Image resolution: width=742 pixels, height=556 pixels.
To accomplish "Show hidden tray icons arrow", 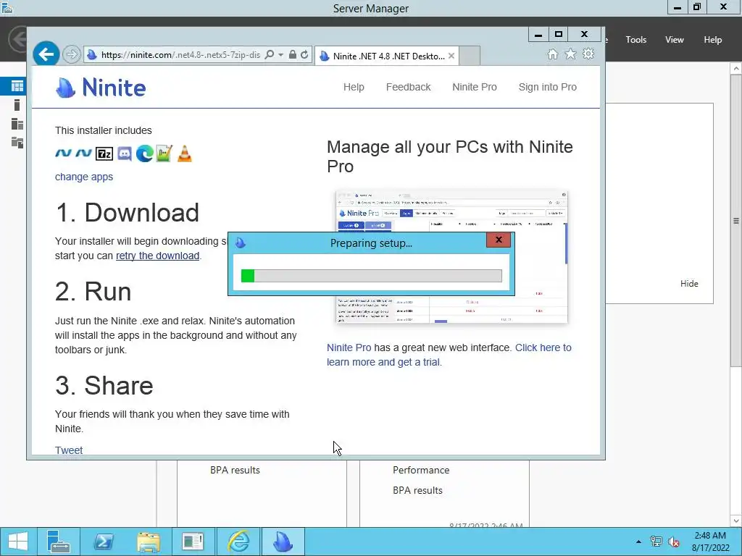I will 638,542.
